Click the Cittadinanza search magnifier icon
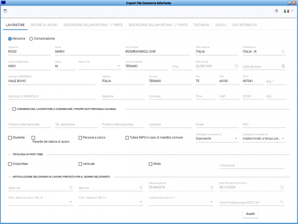Screen dimensions: 298x224 coord(283,52)
